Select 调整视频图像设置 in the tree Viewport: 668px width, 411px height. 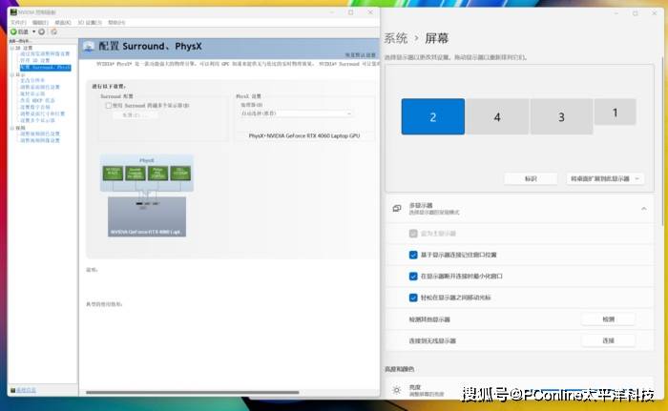point(40,140)
